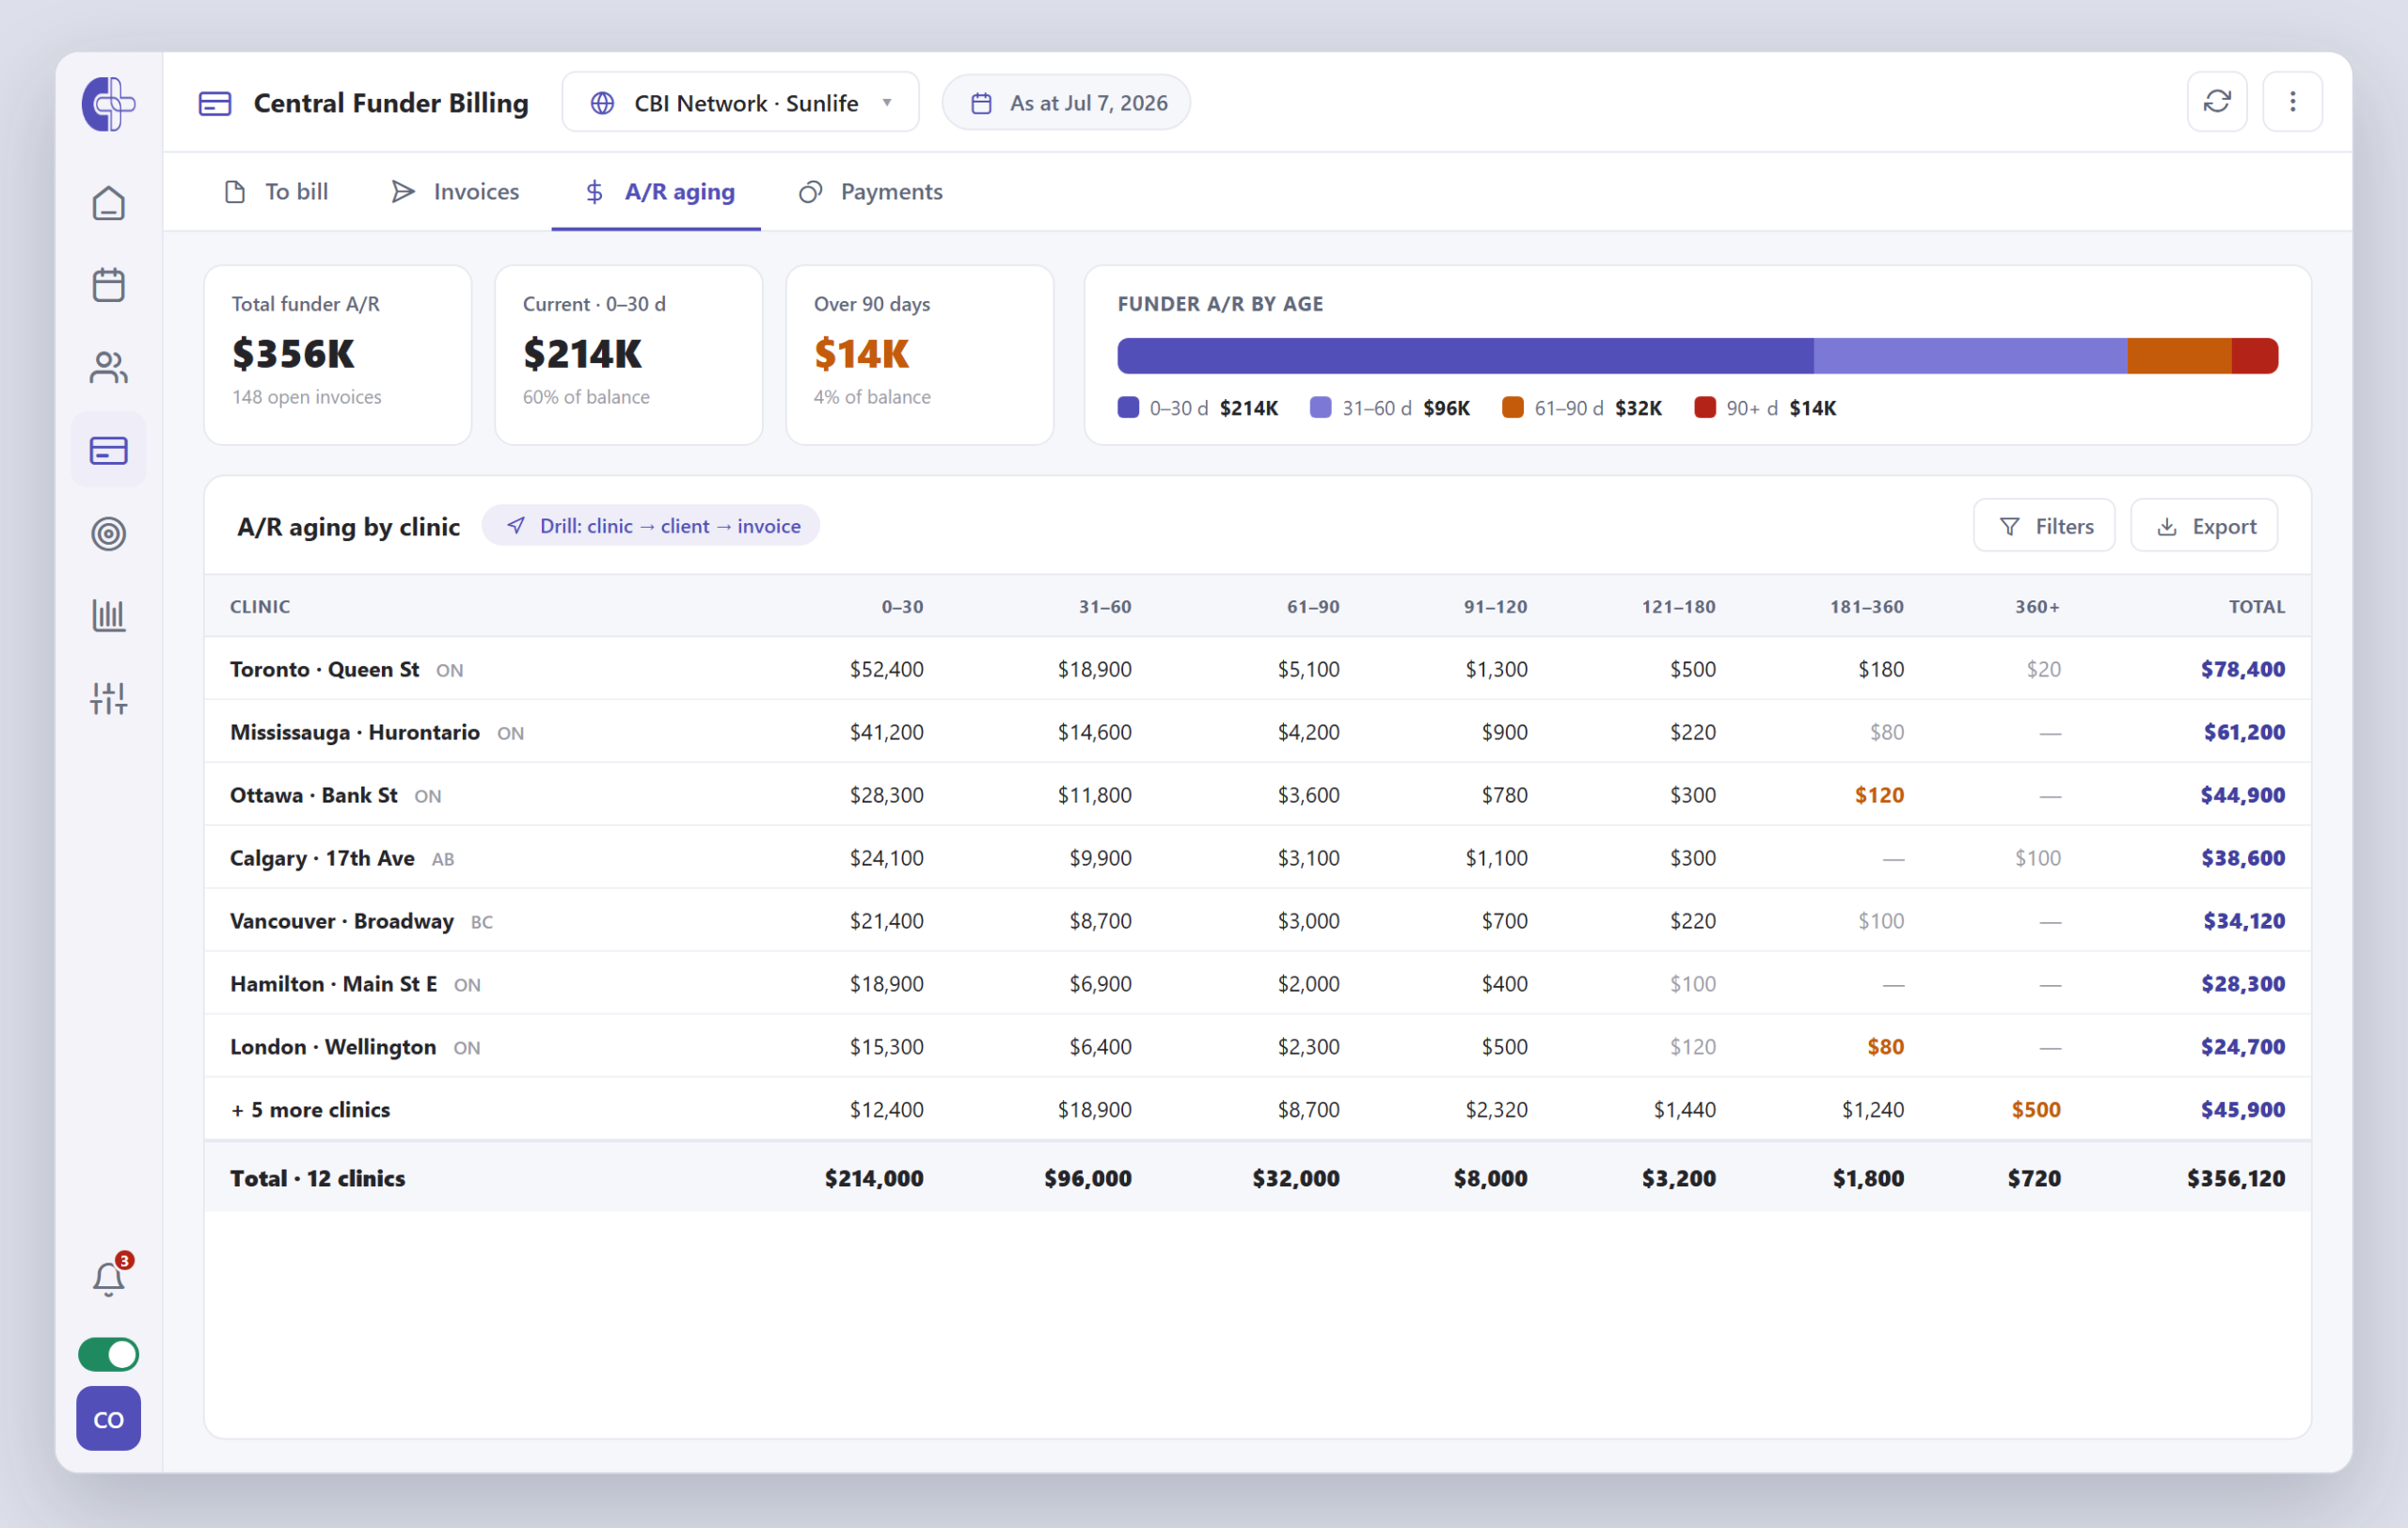
Task: Open the three-dot more options menu
Action: pyautogui.click(x=2292, y=102)
